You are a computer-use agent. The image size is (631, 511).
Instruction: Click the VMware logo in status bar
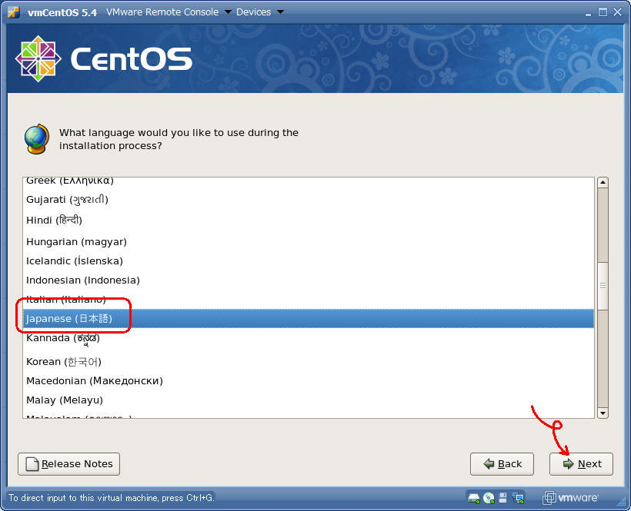tap(570, 497)
